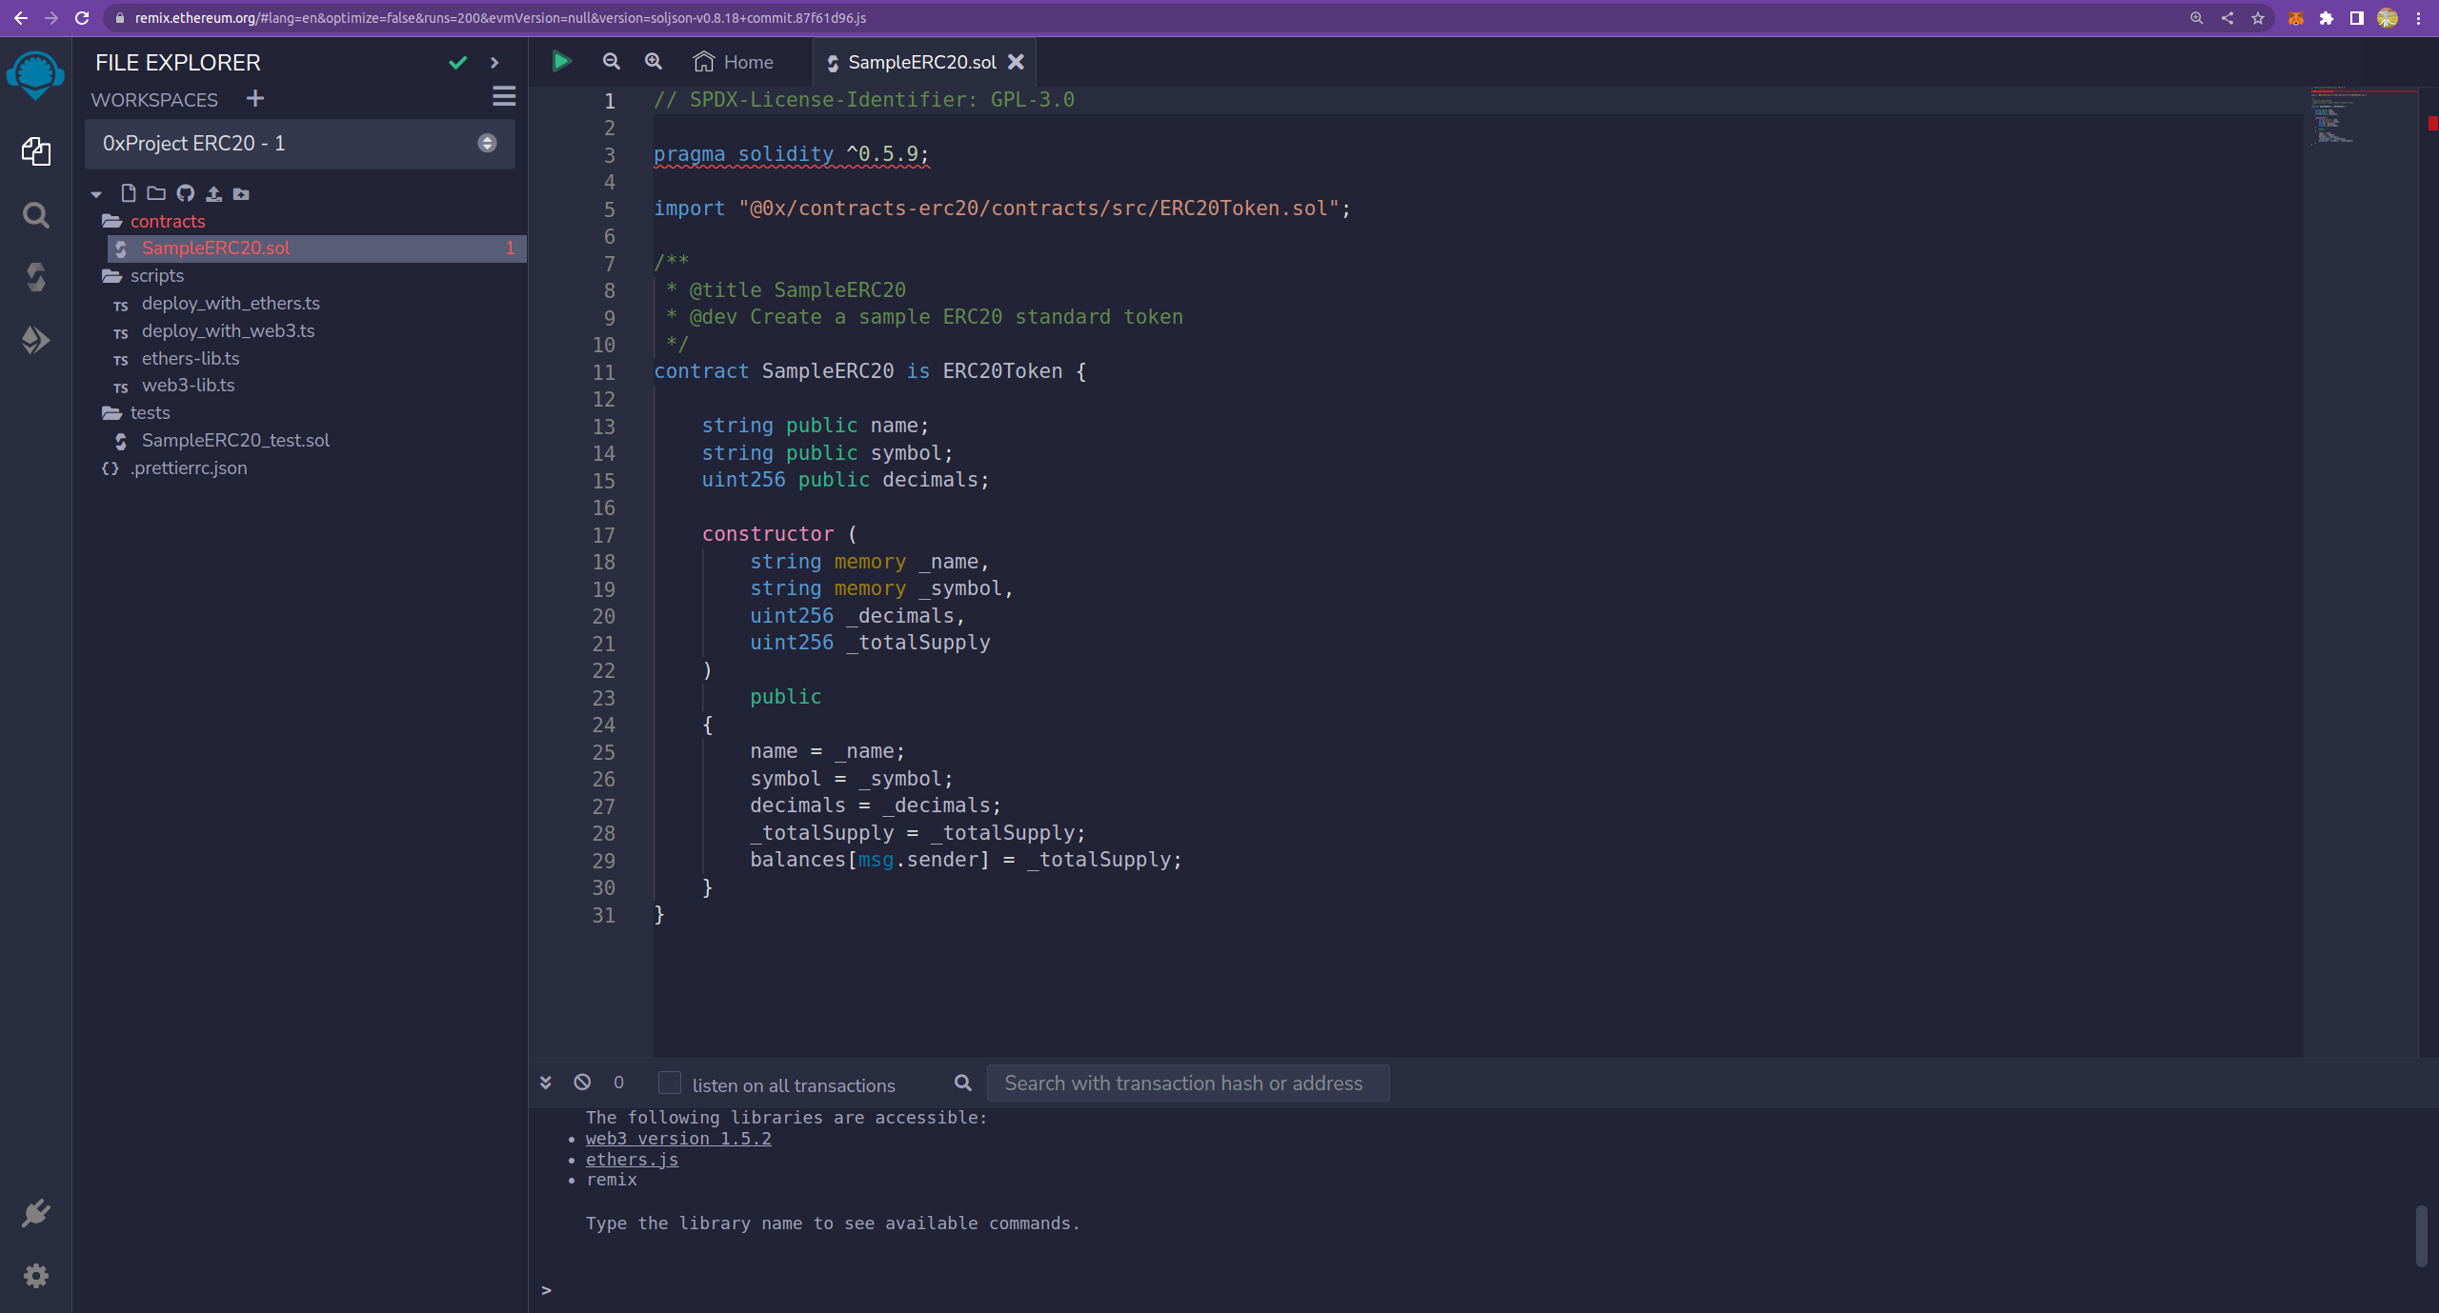Clear the terminal console icon
This screenshot has height=1313, width=2439.
pos(582,1083)
